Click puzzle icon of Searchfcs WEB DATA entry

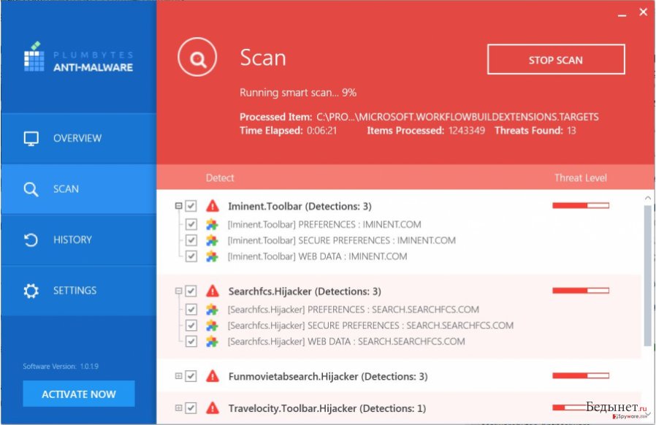[212, 341]
